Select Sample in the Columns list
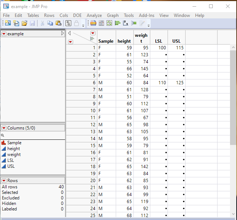The height and width of the screenshot is (220, 237). [14, 143]
